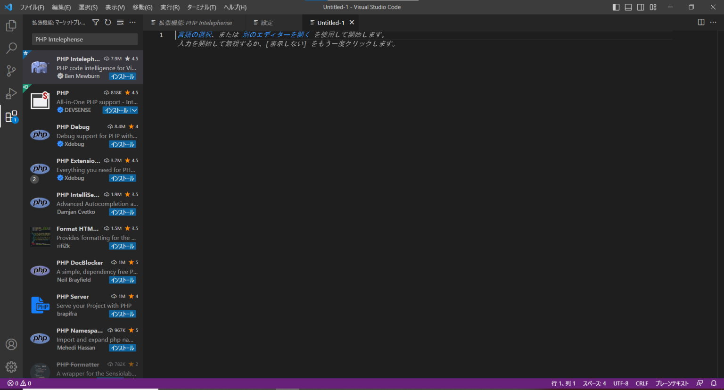
Task: Toggle the primary sidebar visibility
Action: [616, 7]
